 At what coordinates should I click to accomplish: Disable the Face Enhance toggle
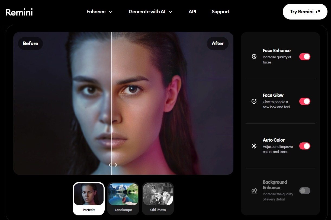(305, 56)
